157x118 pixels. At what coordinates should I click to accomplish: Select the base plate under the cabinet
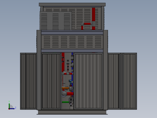click(72, 112)
